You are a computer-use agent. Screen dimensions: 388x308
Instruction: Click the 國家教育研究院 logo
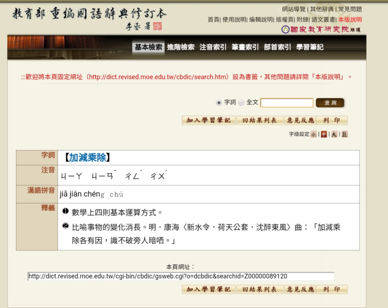click(321, 29)
